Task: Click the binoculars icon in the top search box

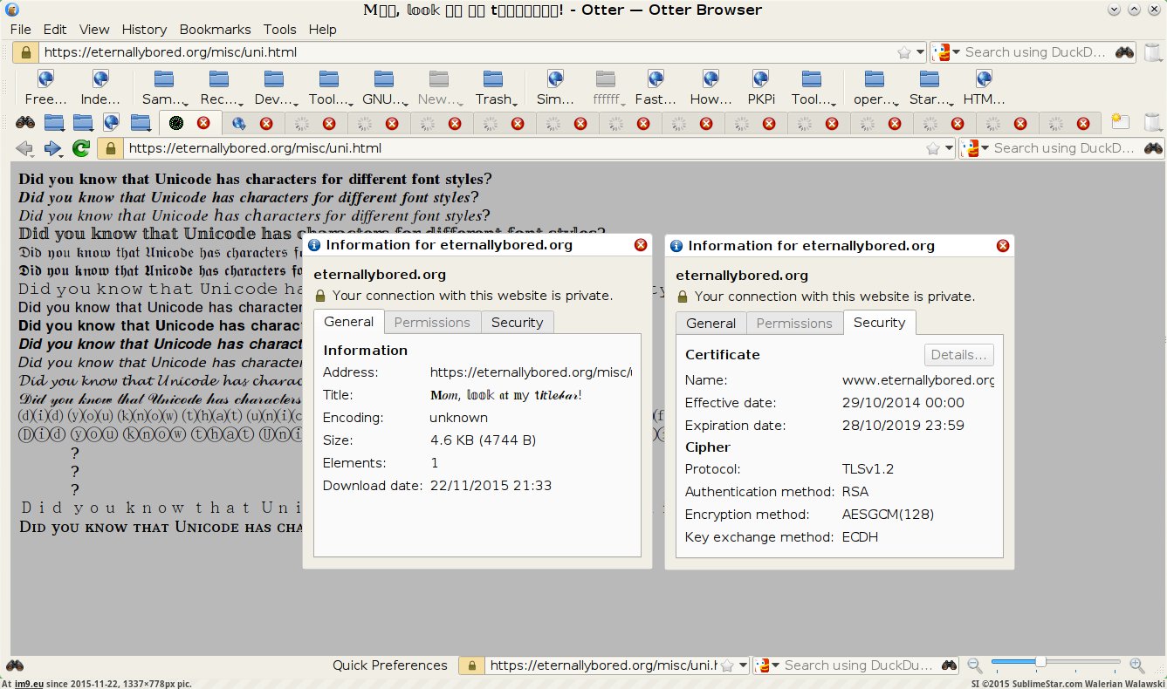Action: (1124, 52)
